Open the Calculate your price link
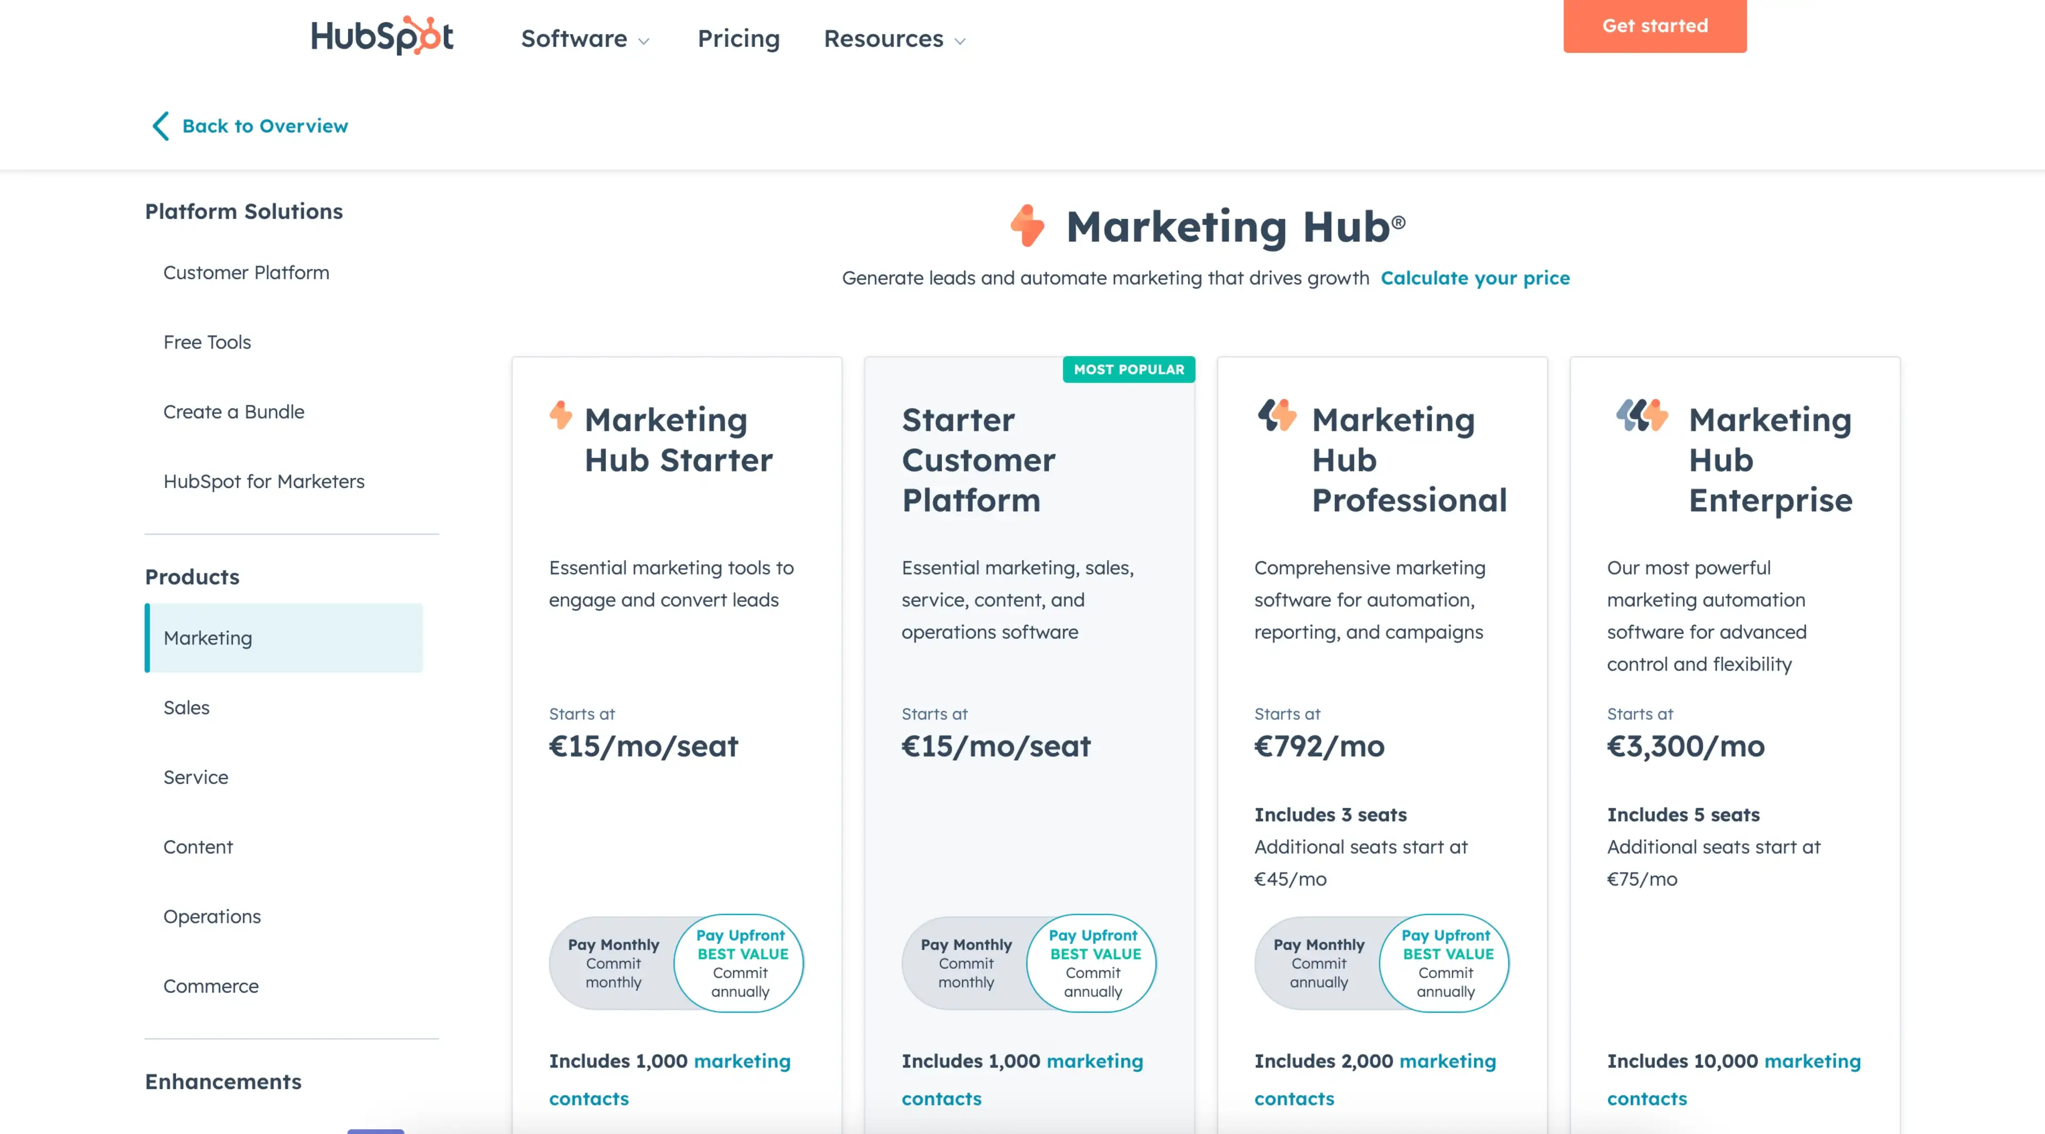This screenshot has width=2045, height=1134. point(1475,278)
